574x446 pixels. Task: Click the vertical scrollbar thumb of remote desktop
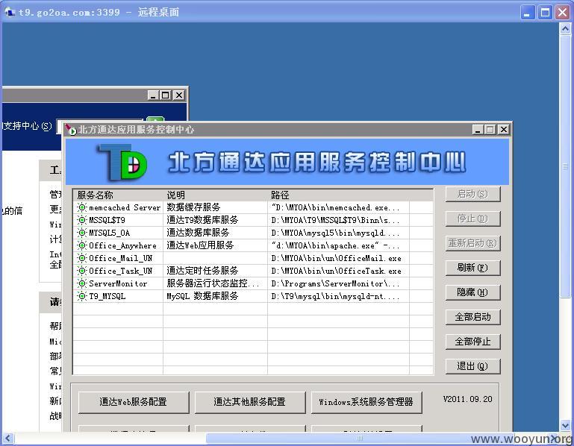tap(565, 166)
